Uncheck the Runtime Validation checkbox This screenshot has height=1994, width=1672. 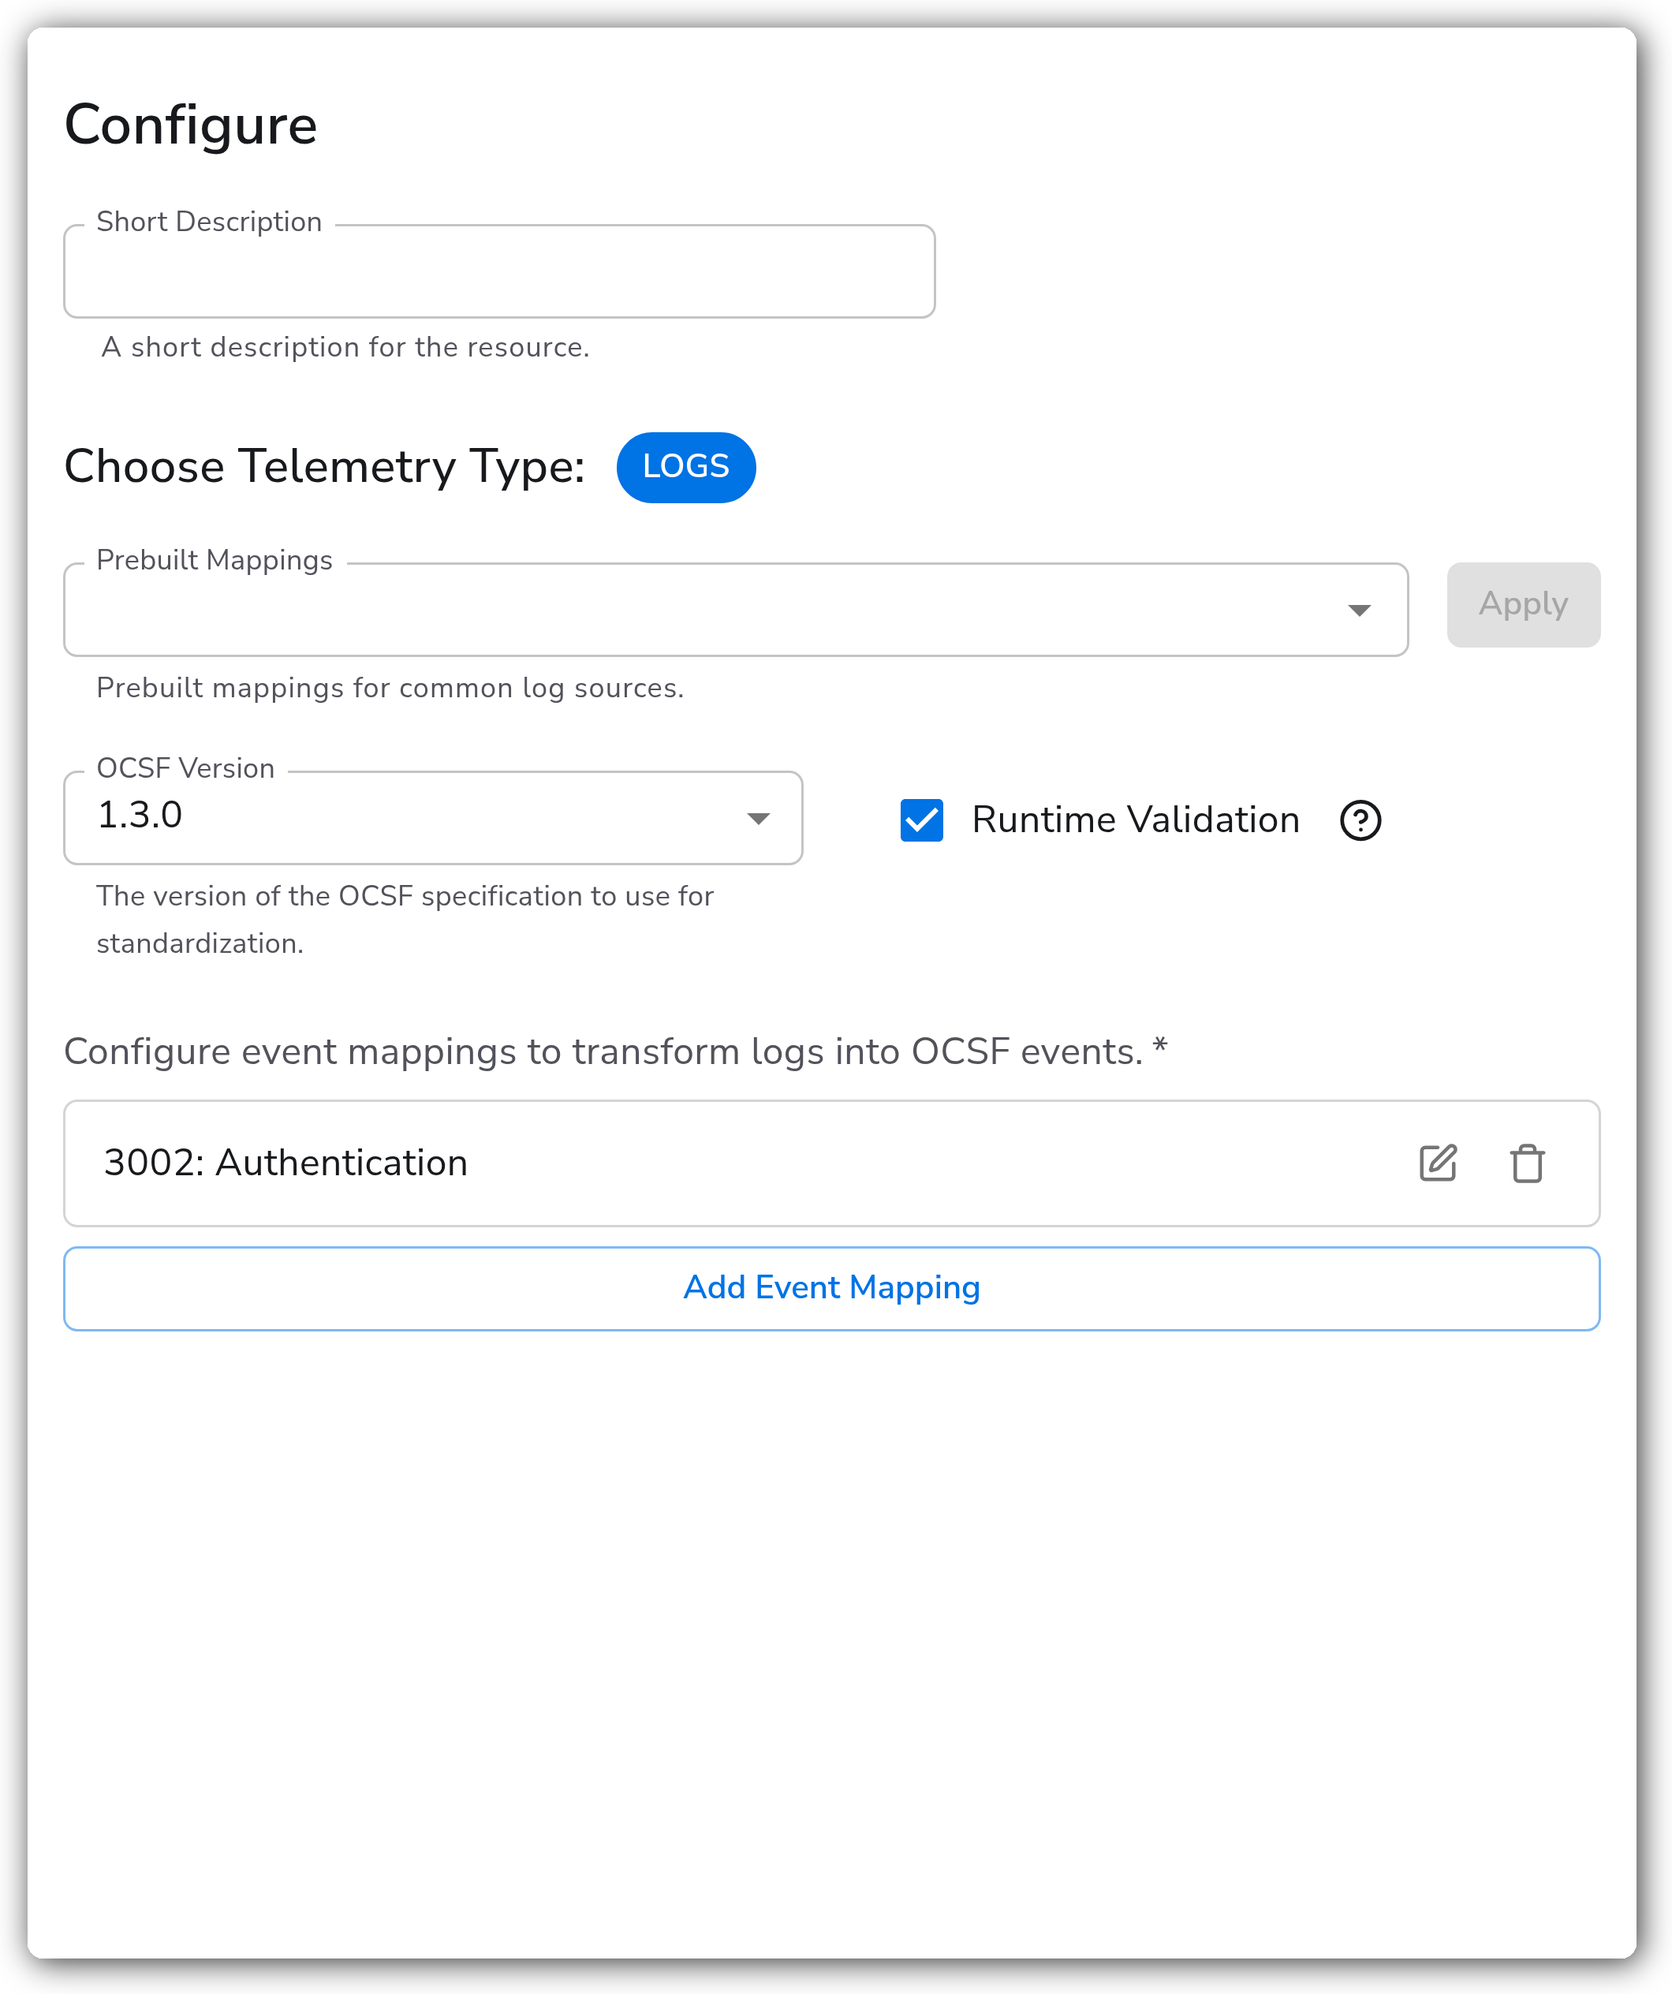click(x=921, y=820)
